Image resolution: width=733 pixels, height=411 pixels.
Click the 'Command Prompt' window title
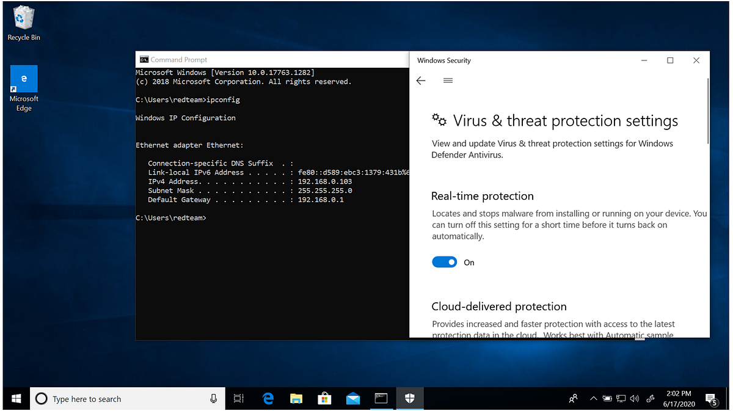click(179, 60)
